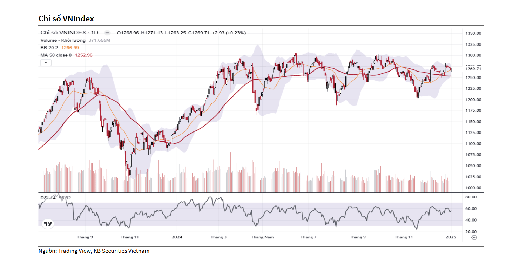This screenshot has width=519, height=264.
Task: Click the Bollinger value 1266.99
Action: click(x=70, y=48)
